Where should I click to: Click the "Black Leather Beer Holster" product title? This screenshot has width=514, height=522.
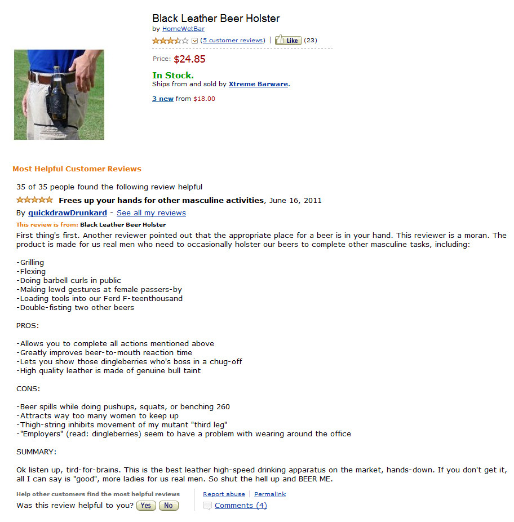[216, 18]
